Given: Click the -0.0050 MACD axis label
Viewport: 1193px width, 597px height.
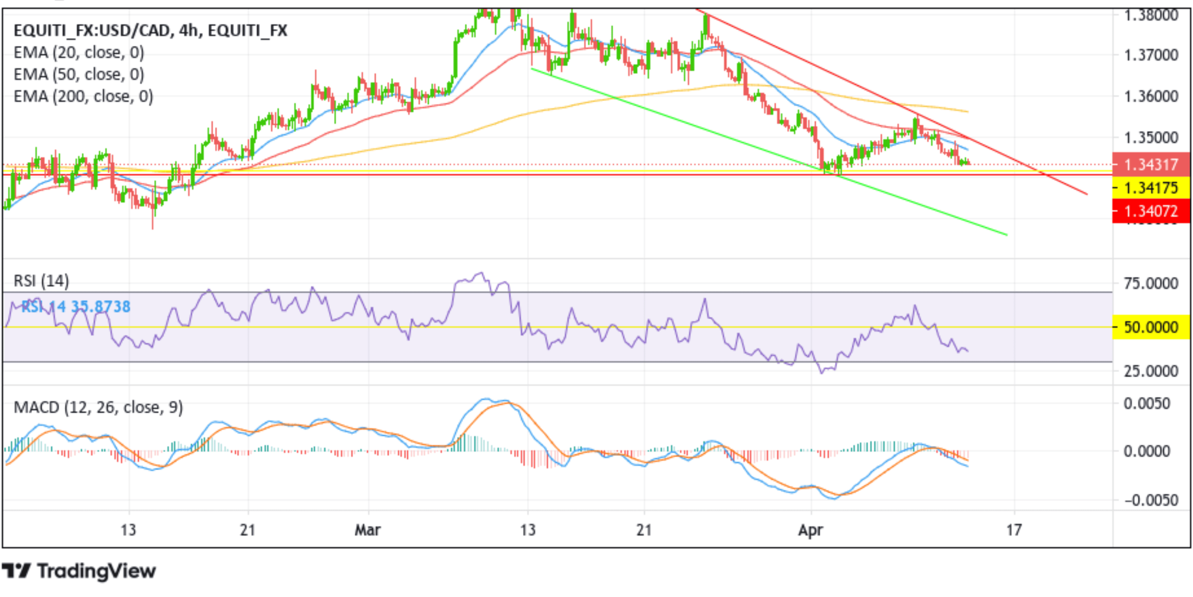Looking at the screenshot, I should pos(1151,500).
